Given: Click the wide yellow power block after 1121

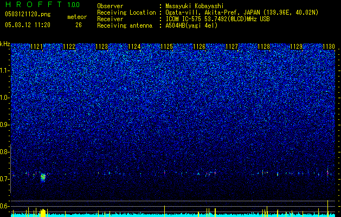Looking at the screenshot, I should (43, 213).
